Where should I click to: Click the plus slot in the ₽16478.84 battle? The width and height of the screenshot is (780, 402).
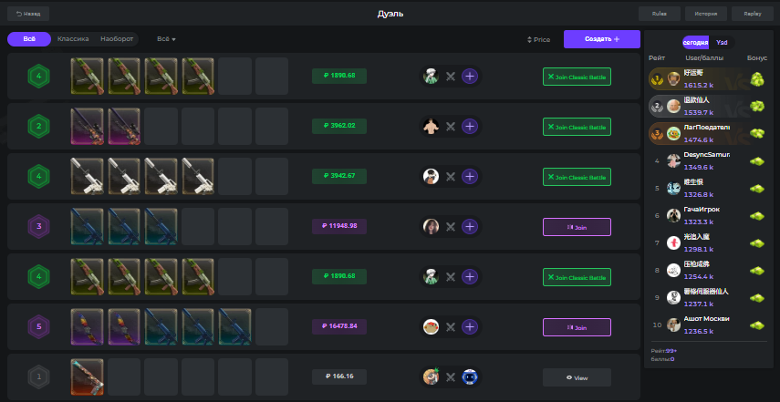pos(470,327)
